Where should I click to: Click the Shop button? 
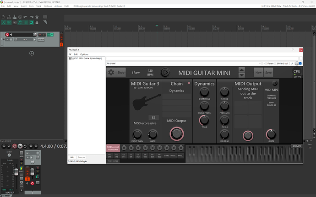point(121,72)
